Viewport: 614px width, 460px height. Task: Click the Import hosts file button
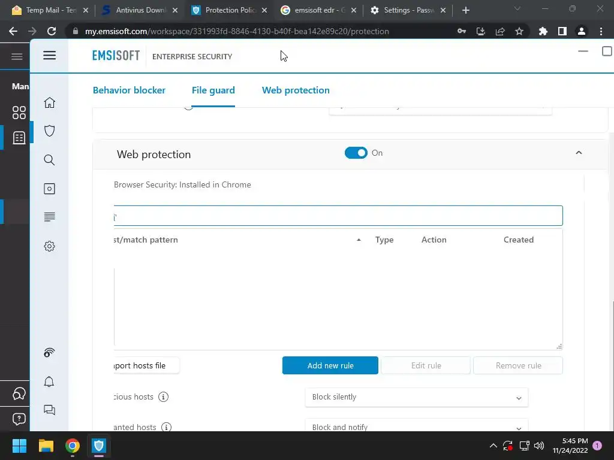(146, 365)
